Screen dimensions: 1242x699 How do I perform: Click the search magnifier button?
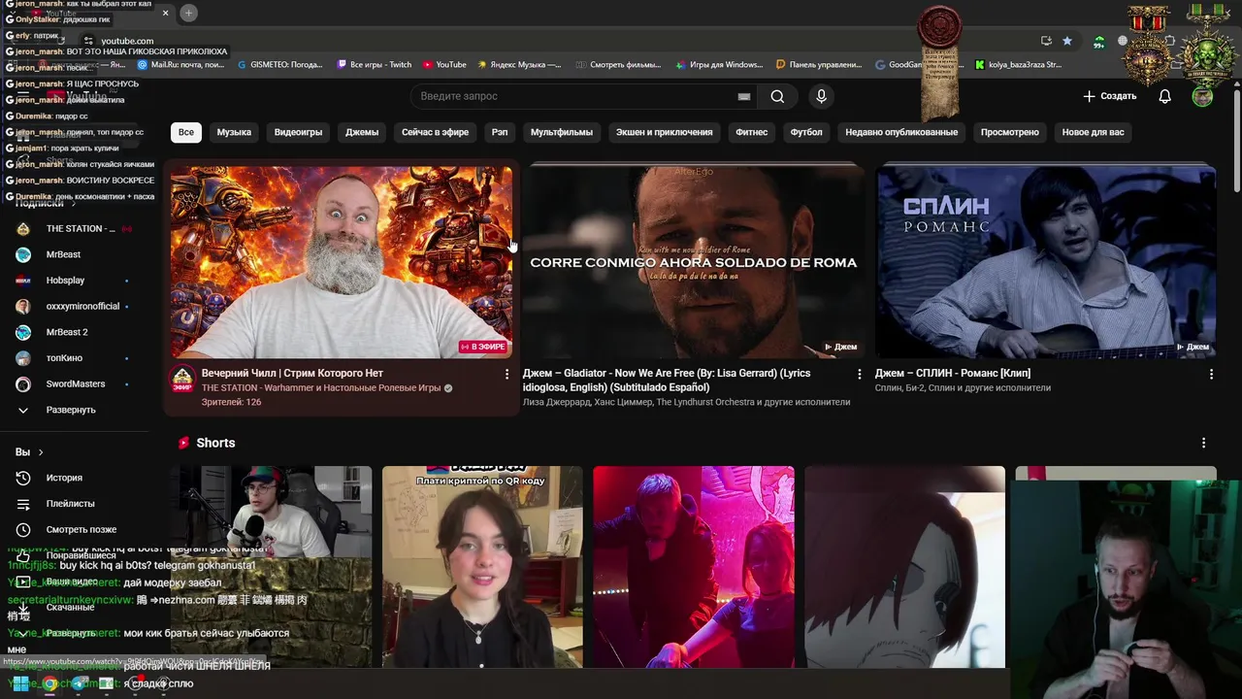[x=777, y=96]
